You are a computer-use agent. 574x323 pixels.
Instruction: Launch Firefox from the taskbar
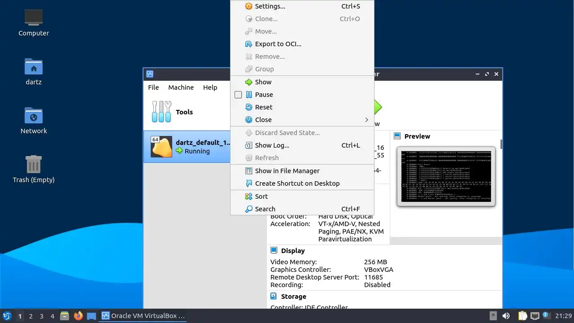pyautogui.click(x=78, y=316)
